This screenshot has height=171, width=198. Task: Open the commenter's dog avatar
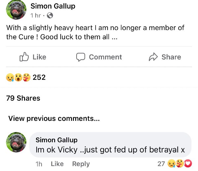(16, 143)
